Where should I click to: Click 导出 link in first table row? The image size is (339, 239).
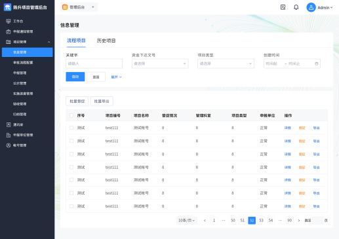coord(316,128)
